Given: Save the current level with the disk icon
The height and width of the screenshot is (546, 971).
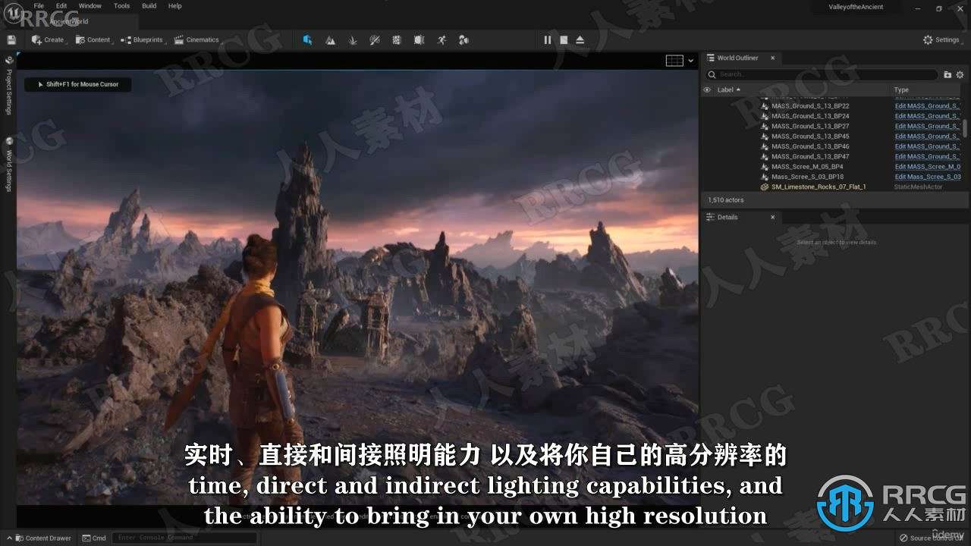Looking at the screenshot, I should coord(11,39).
